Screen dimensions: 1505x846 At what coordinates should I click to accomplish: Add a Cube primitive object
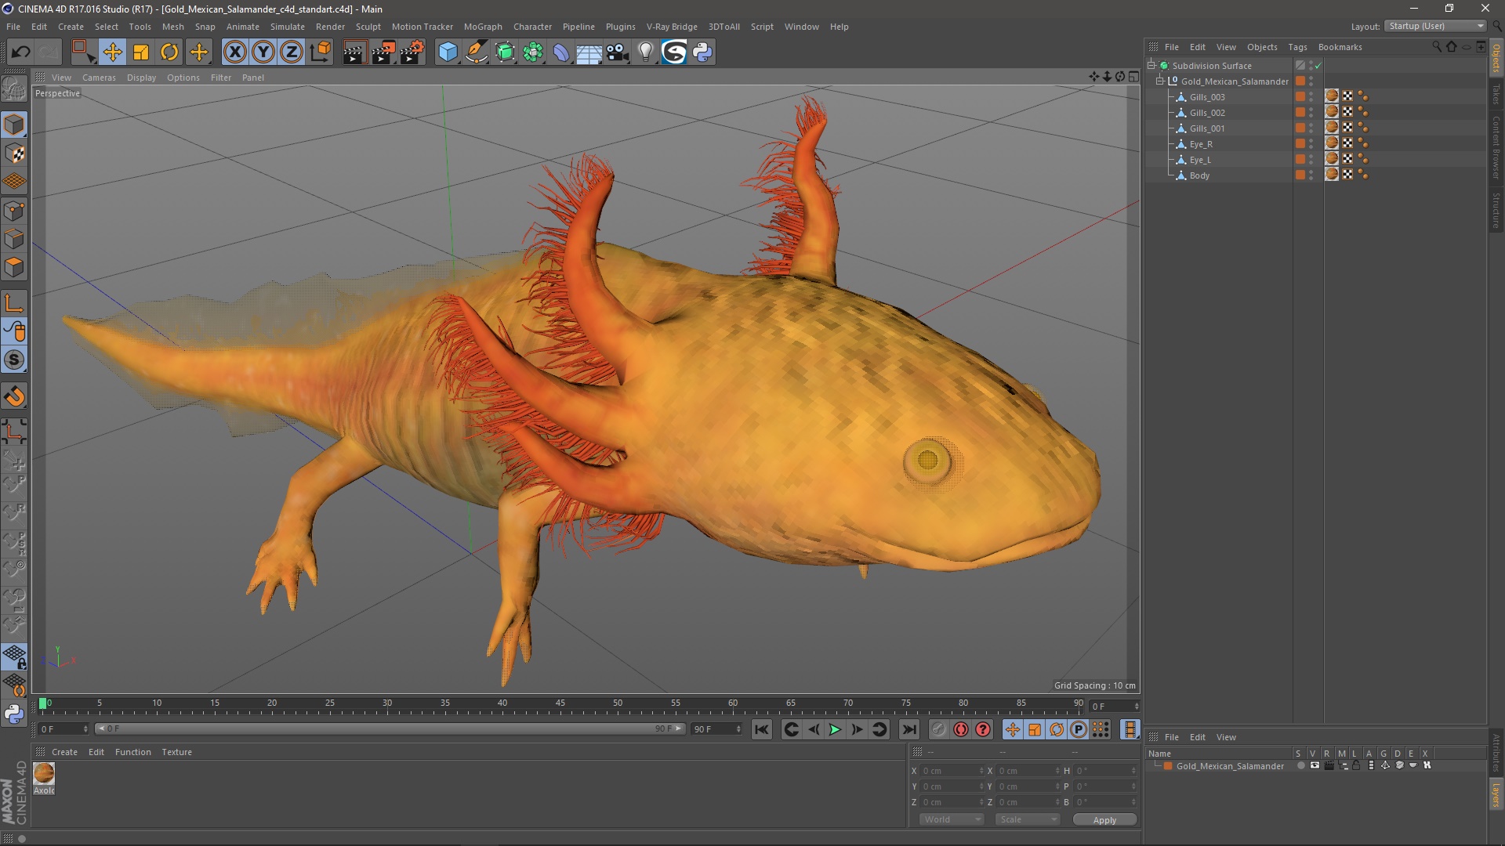448,52
